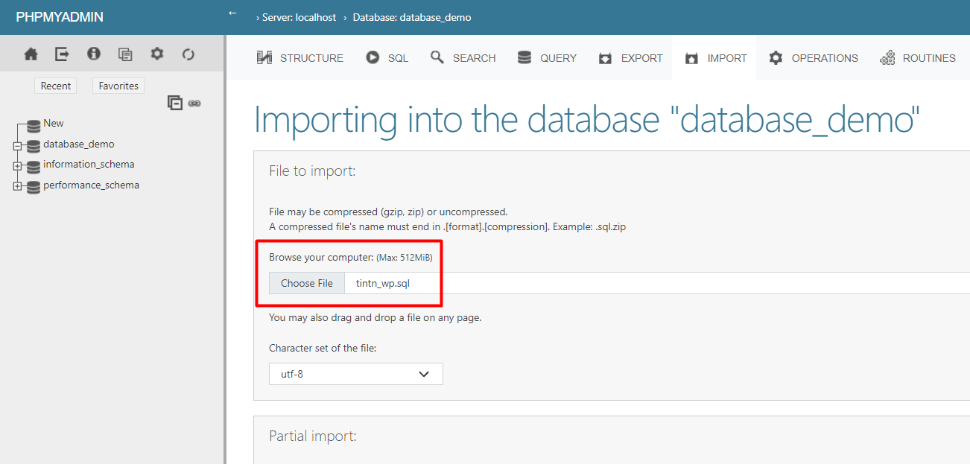Open the character set utf-8 dropdown
The height and width of the screenshot is (464, 970).
355,374
